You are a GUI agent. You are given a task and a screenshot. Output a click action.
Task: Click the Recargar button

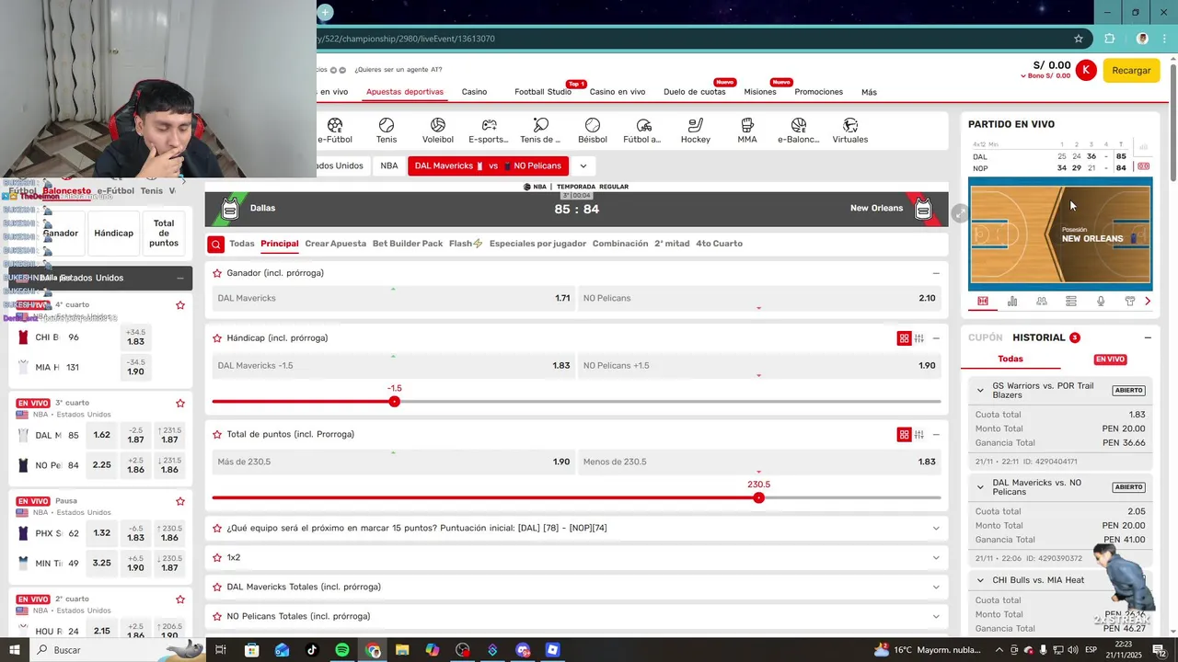[1131, 70]
